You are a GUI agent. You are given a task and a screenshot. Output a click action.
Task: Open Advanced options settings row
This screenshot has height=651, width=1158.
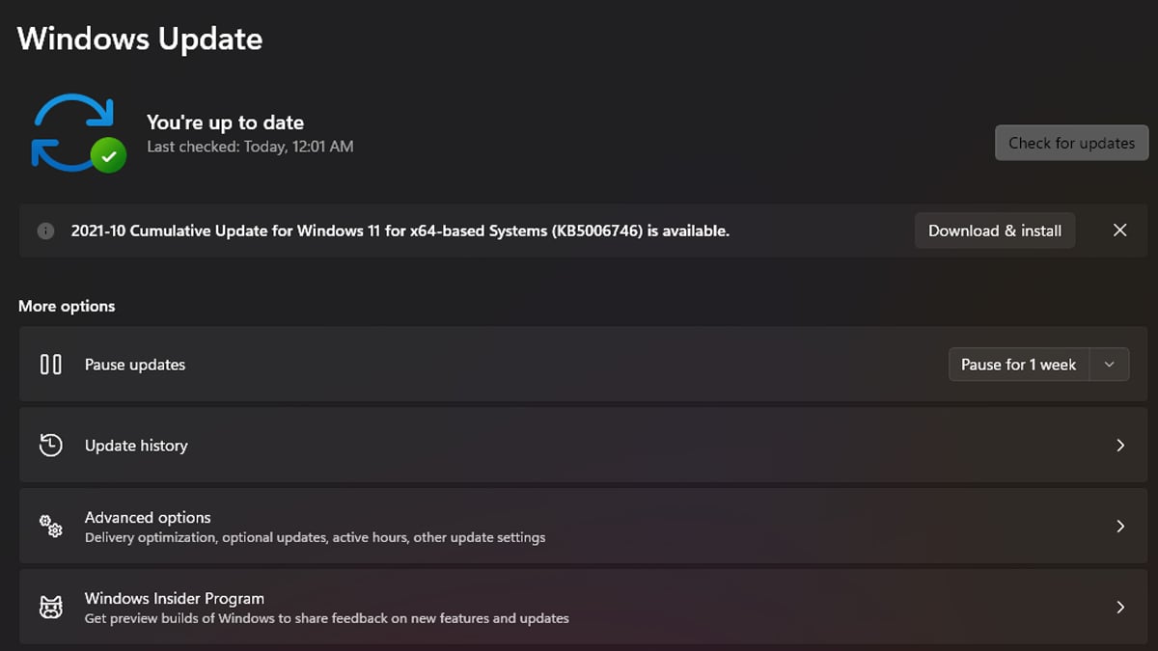coord(579,527)
